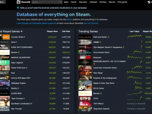Screen dimensions: 152x114
Task: Open the Sales menu item
Action: [66, 2]
